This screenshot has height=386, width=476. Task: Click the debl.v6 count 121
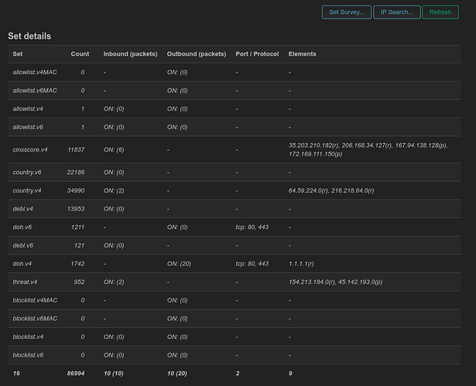[x=79, y=245]
